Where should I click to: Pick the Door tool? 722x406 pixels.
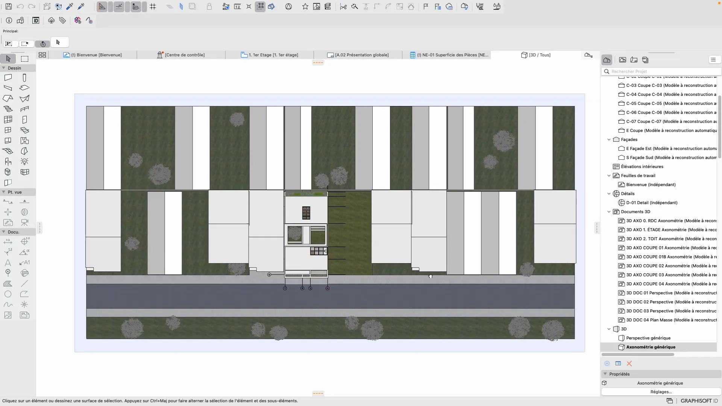click(24, 120)
